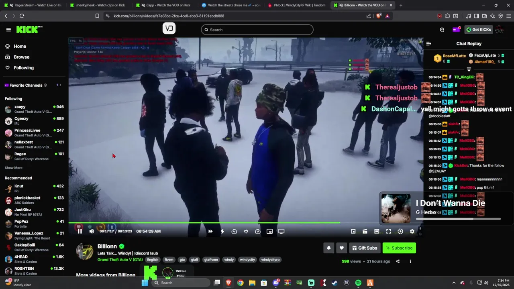Select the windycityrp tag
The image size is (514, 289).
click(x=270, y=260)
